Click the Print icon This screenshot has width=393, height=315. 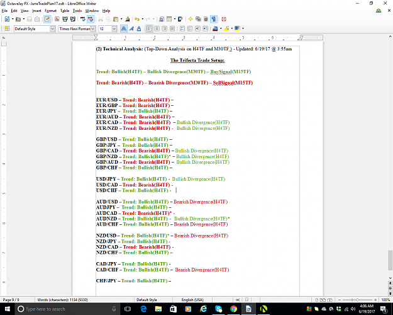[x=65, y=19]
